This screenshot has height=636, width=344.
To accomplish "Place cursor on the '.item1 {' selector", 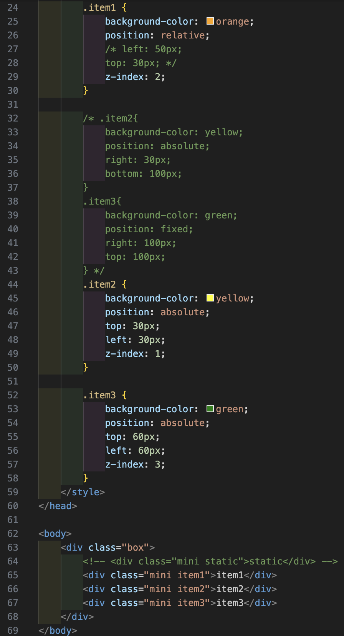I will [x=105, y=7].
